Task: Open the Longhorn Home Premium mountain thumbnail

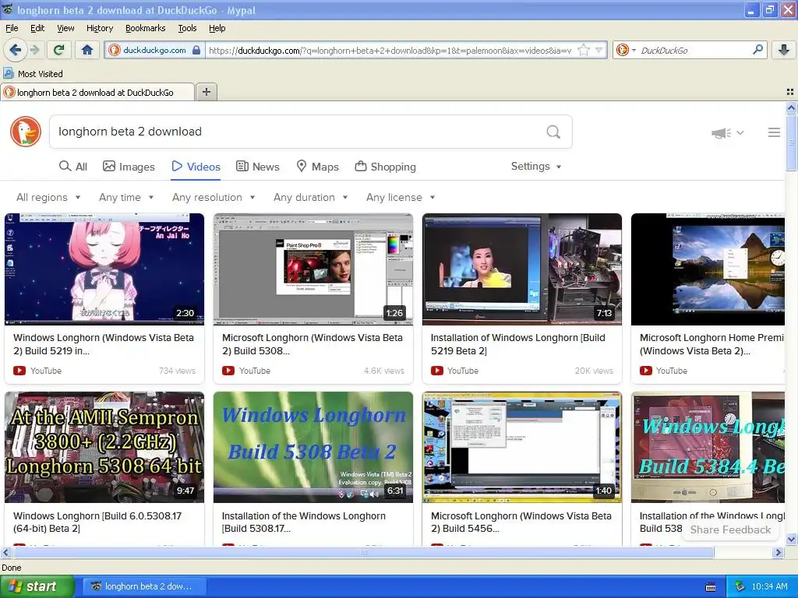Action: [x=708, y=269]
